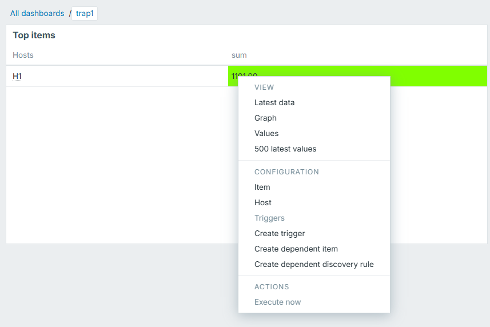
Task: Open Item configuration from the menu
Action: click(262, 188)
